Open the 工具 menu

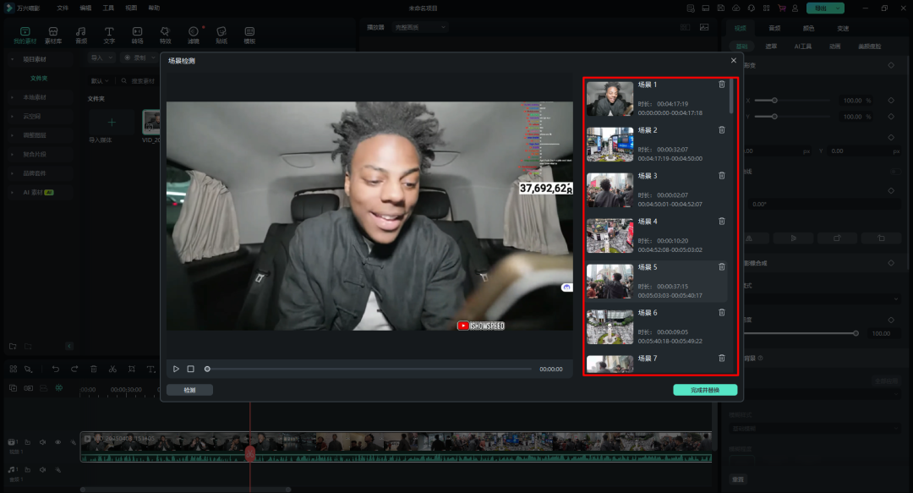click(x=108, y=8)
